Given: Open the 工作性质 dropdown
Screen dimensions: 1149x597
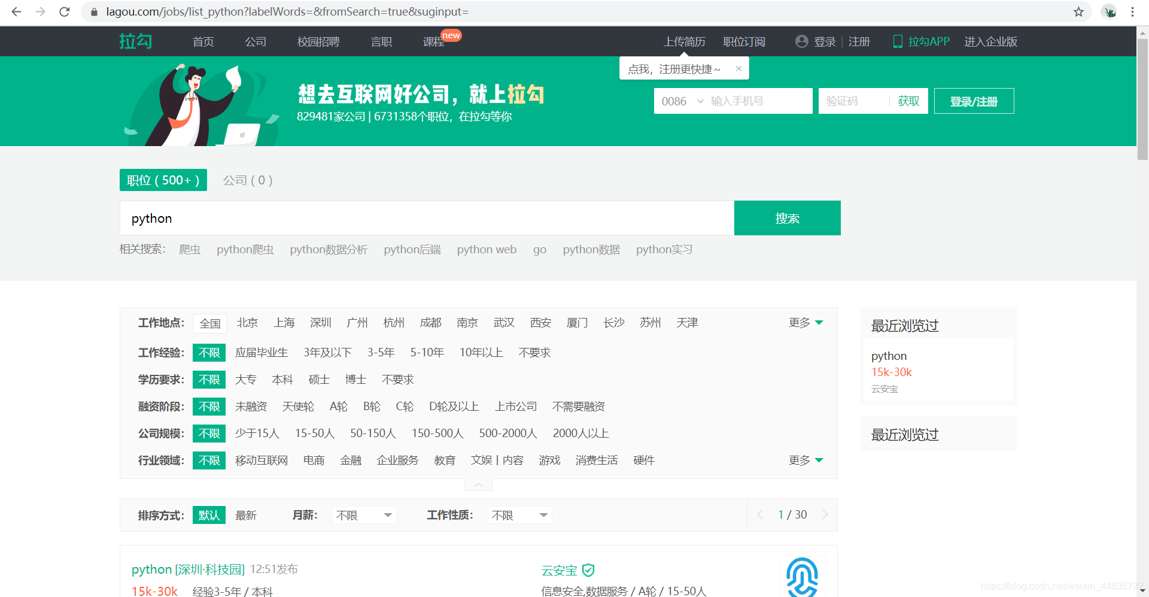Looking at the screenshot, I should (x=519, y=515).
